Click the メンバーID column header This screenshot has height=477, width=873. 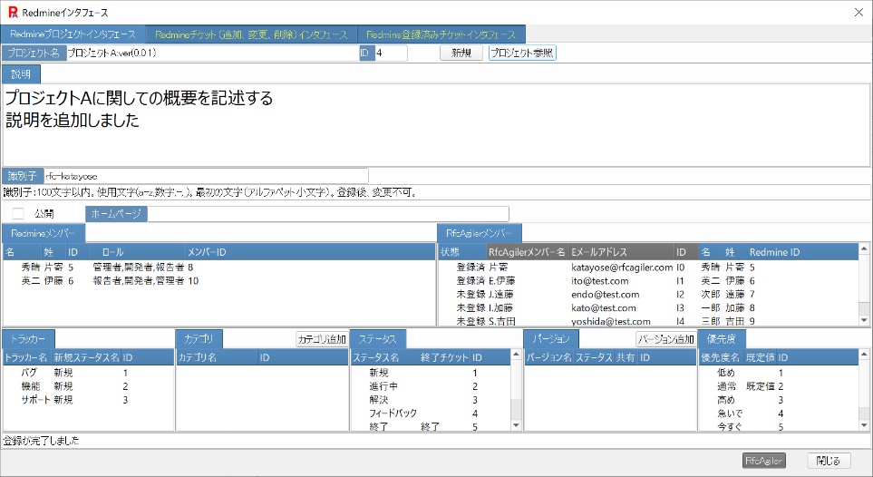[309, 252]
